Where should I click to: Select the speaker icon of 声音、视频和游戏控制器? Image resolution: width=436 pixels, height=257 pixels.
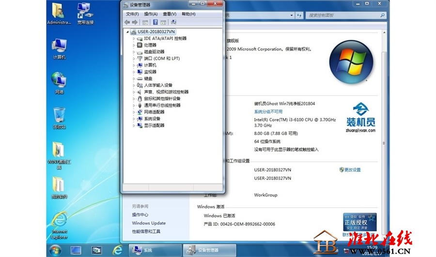(x=140, y=92)
